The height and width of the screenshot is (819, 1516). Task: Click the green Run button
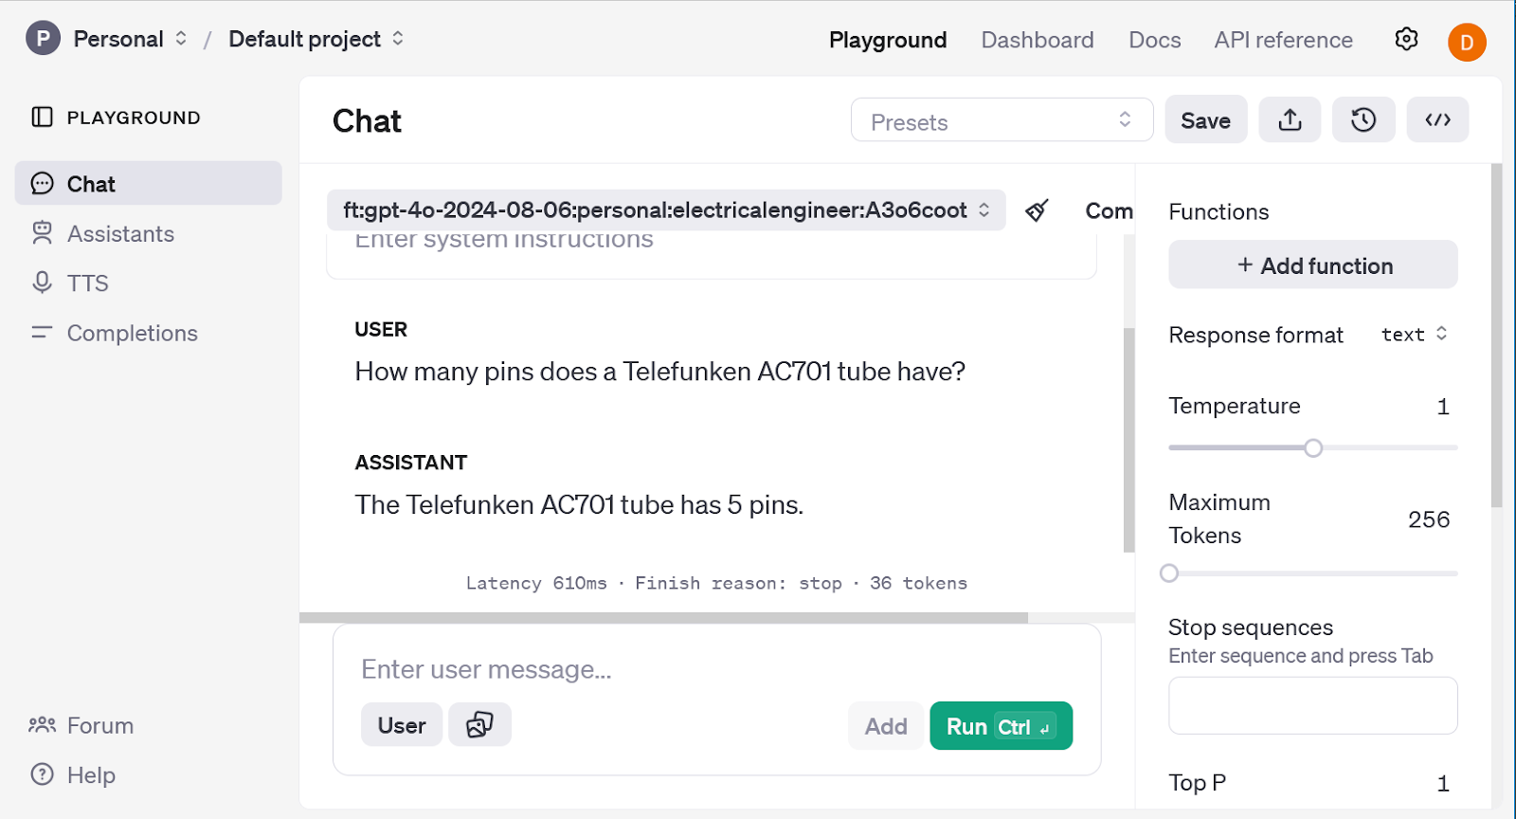tap(1001, 726)
